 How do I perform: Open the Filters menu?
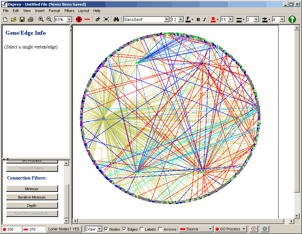(69, 11)
